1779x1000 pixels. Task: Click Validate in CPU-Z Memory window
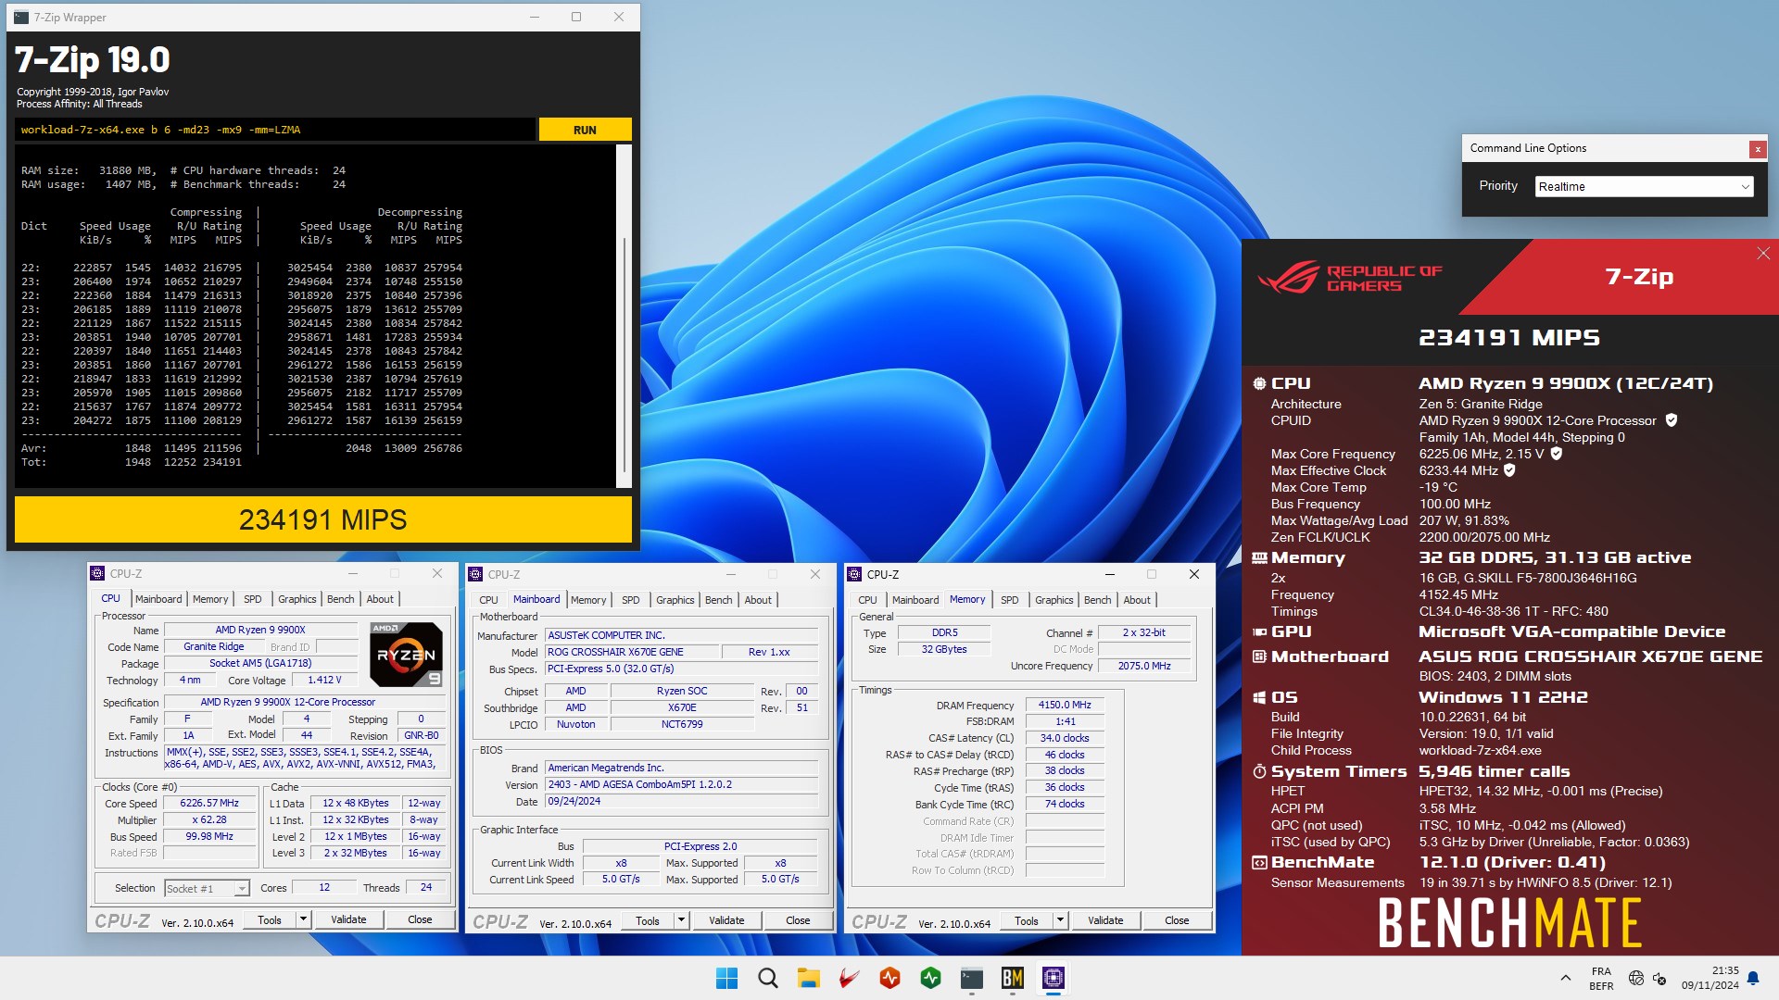1105,920
